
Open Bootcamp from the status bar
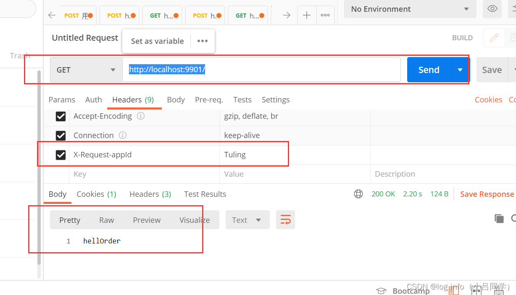pyautogui.click(x=403, y=291)
